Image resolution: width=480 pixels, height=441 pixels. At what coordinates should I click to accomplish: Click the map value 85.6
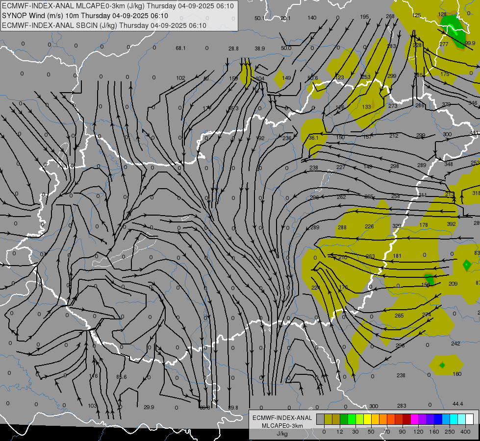[122, 377]
